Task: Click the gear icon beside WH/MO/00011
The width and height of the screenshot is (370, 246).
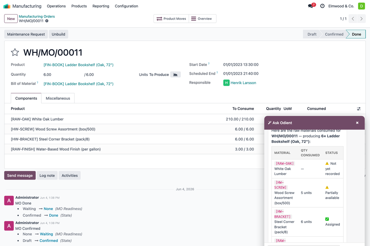Action: 47,21
